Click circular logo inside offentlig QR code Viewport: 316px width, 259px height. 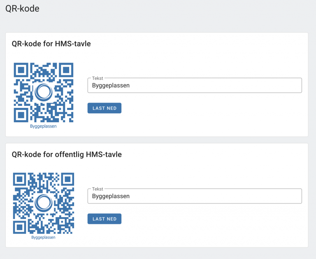43,203
